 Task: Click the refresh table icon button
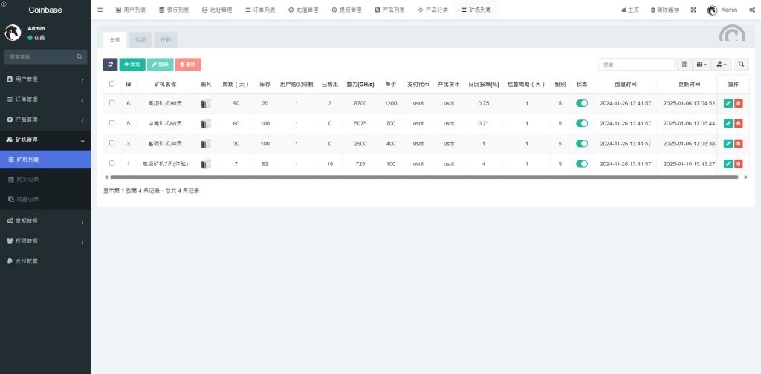click(x=110, y=65)
